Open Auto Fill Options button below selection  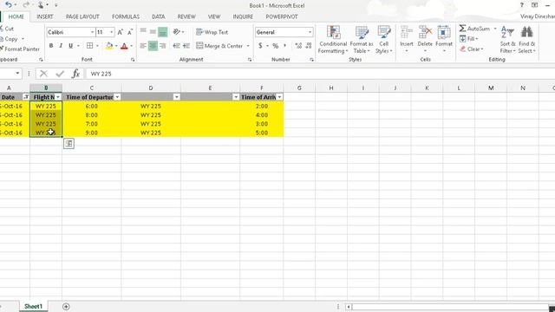(69, 143)
